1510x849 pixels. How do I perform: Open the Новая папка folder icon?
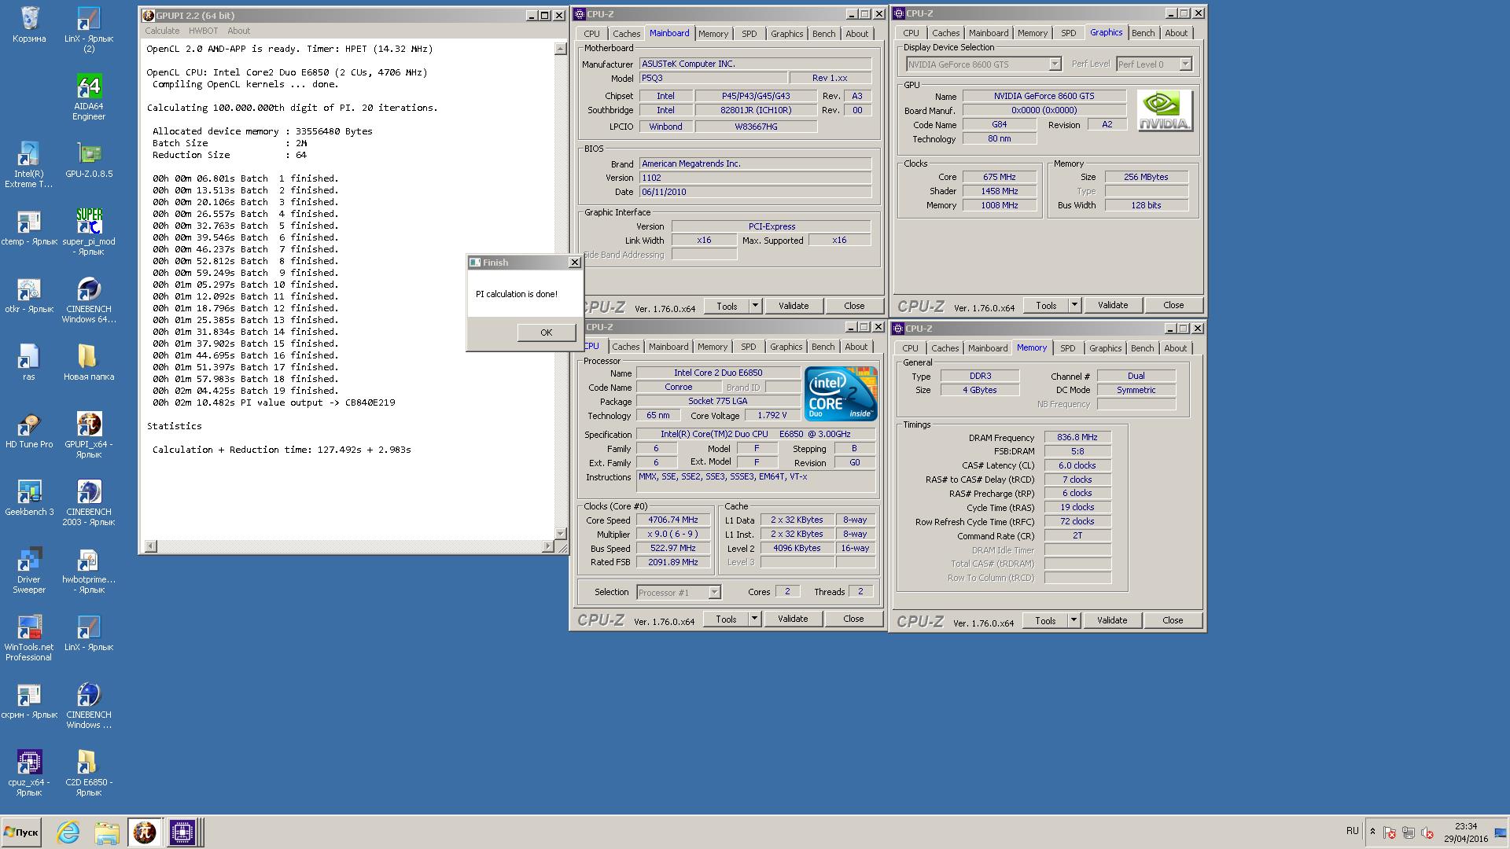(89, 362)
